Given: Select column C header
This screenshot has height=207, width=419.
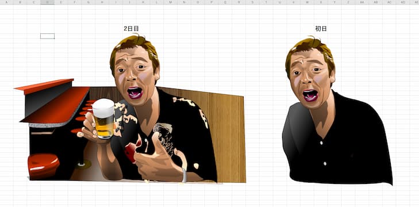Looking at the screenshot, I should coord(34,2).
